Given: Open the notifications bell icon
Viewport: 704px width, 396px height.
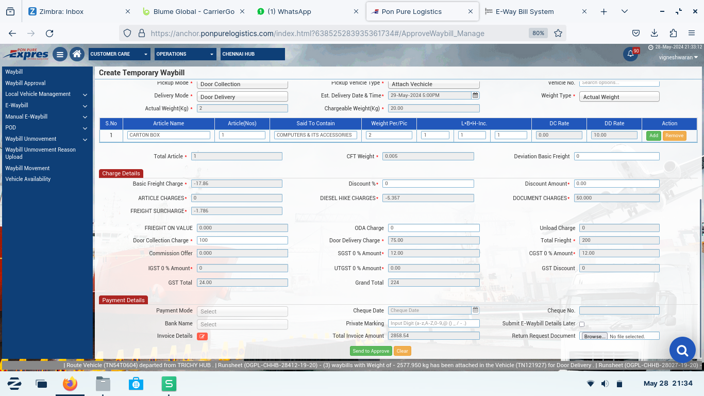Looking at the screenshot, I should tap(630, 54).
